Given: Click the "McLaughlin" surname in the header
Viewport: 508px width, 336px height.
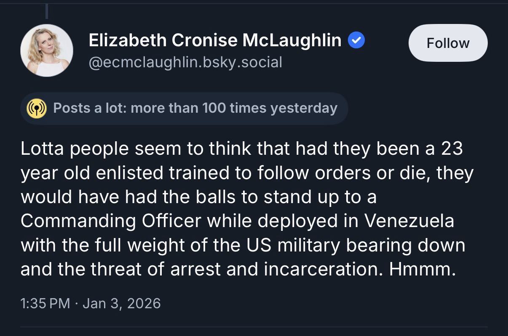Looking at the screenshot, I should tap(292, 40).
